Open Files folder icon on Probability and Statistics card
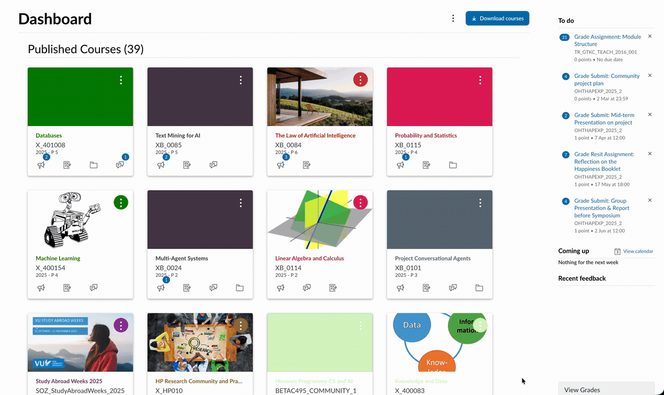Image resolution: width=664 pixels, height=395 pixels. click(x=453, y=165)
